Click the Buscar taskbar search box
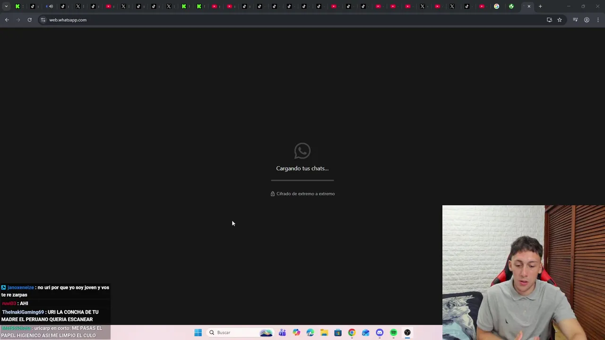 [241, 332]
